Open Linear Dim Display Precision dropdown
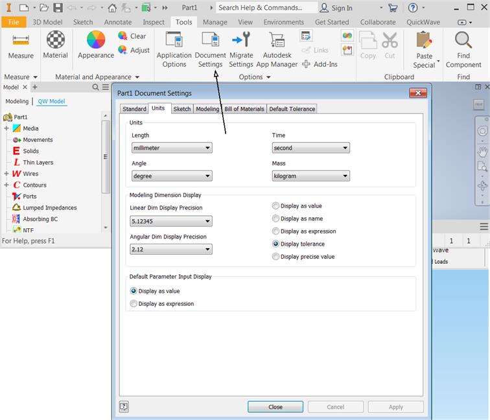The image size is (490, 420). tap(171, 221)
